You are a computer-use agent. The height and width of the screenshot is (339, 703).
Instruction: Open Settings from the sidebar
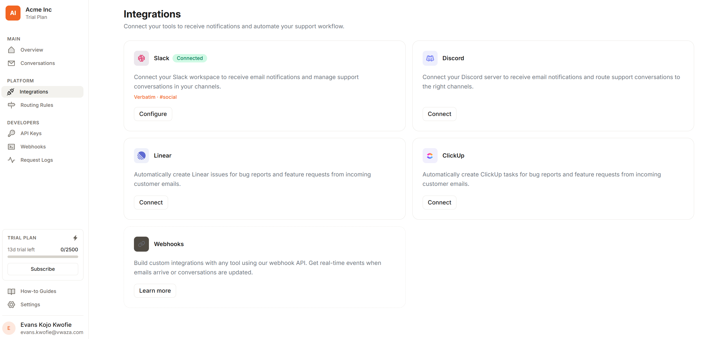[x=30, y=304]
